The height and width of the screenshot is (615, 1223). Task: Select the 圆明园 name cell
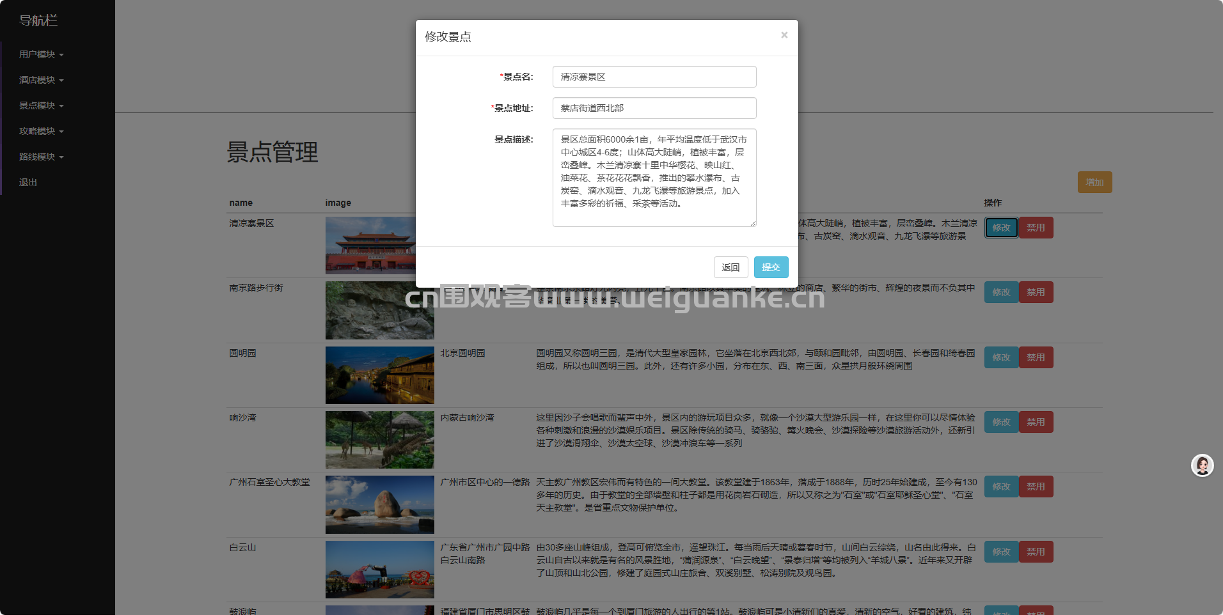click(243, 353)
